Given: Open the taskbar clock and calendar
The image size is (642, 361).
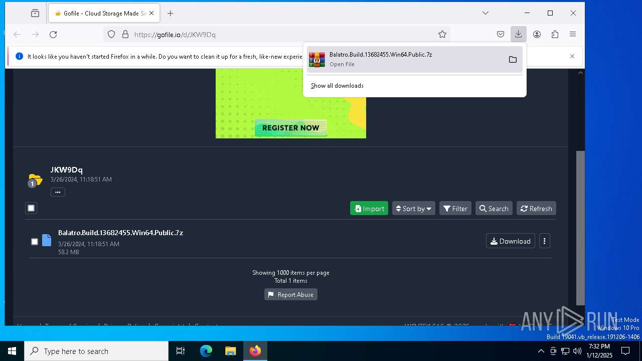Looking at the screenshot, I should click(x=599, y=351).
